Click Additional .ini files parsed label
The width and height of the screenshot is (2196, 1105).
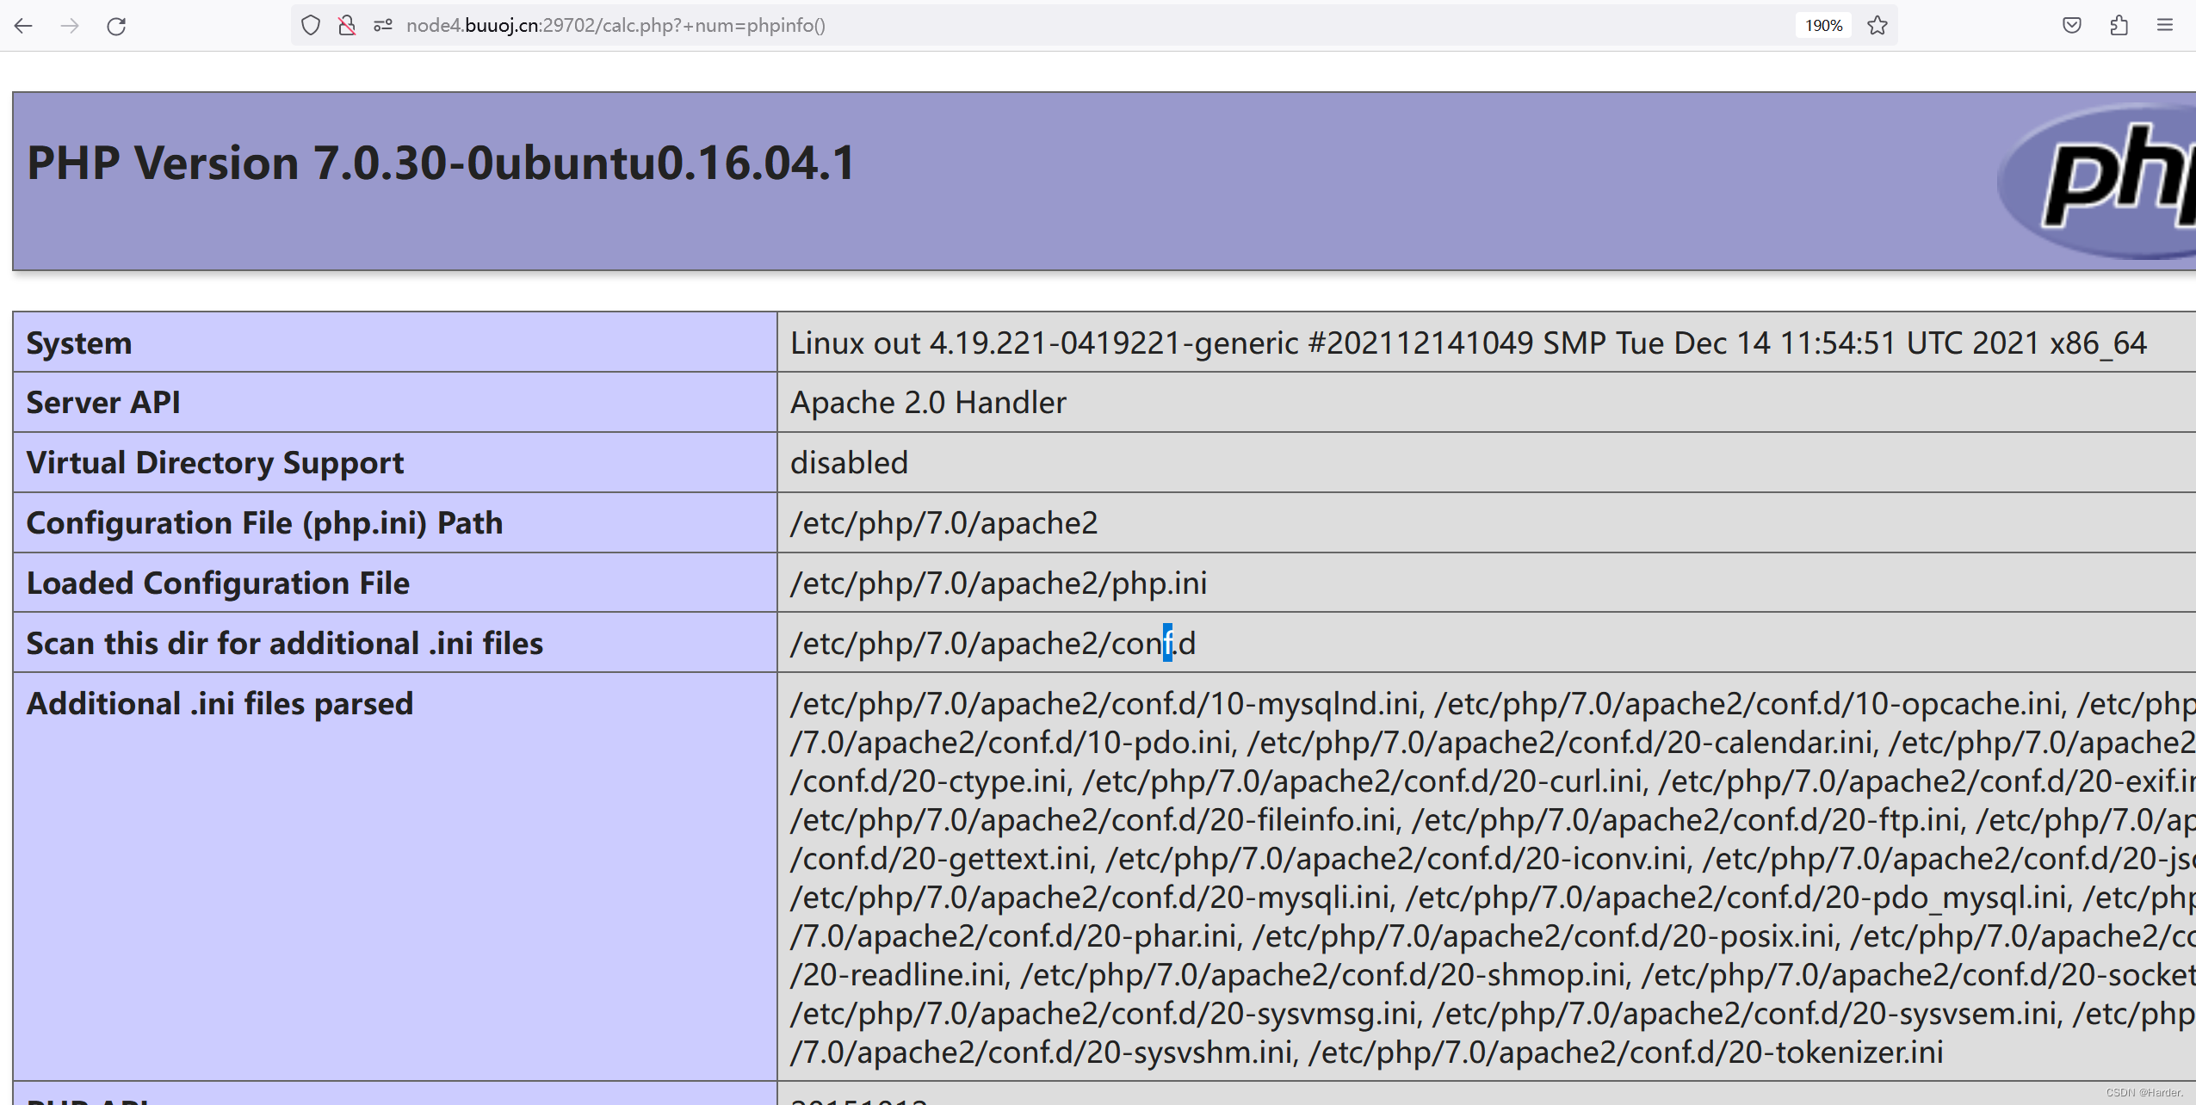pyautogui.click(x=220, y=704)
